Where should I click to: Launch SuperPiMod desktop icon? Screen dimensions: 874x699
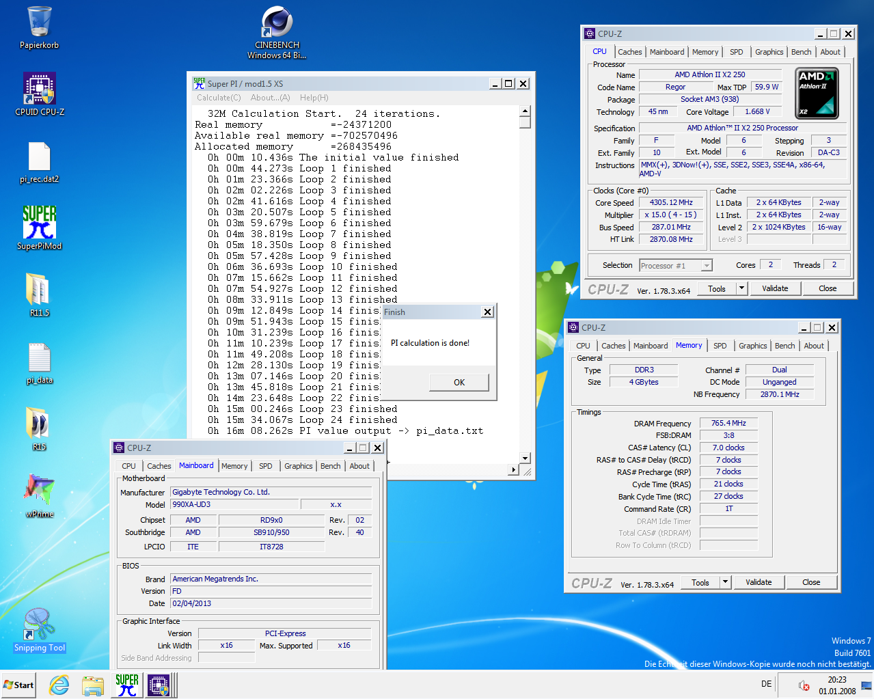40,228
